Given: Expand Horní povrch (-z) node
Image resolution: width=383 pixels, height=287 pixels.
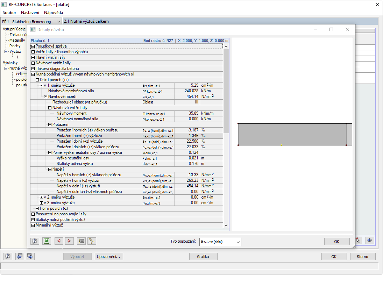Looking at the screenshot, I should (x=37, y=208).
